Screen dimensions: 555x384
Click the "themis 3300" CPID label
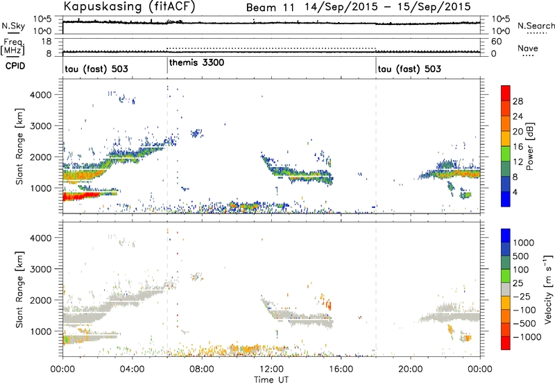click(196, 62)
